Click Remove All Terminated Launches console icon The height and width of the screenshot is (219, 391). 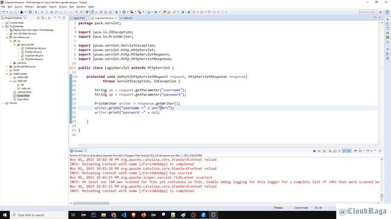(x=324, y=151)
